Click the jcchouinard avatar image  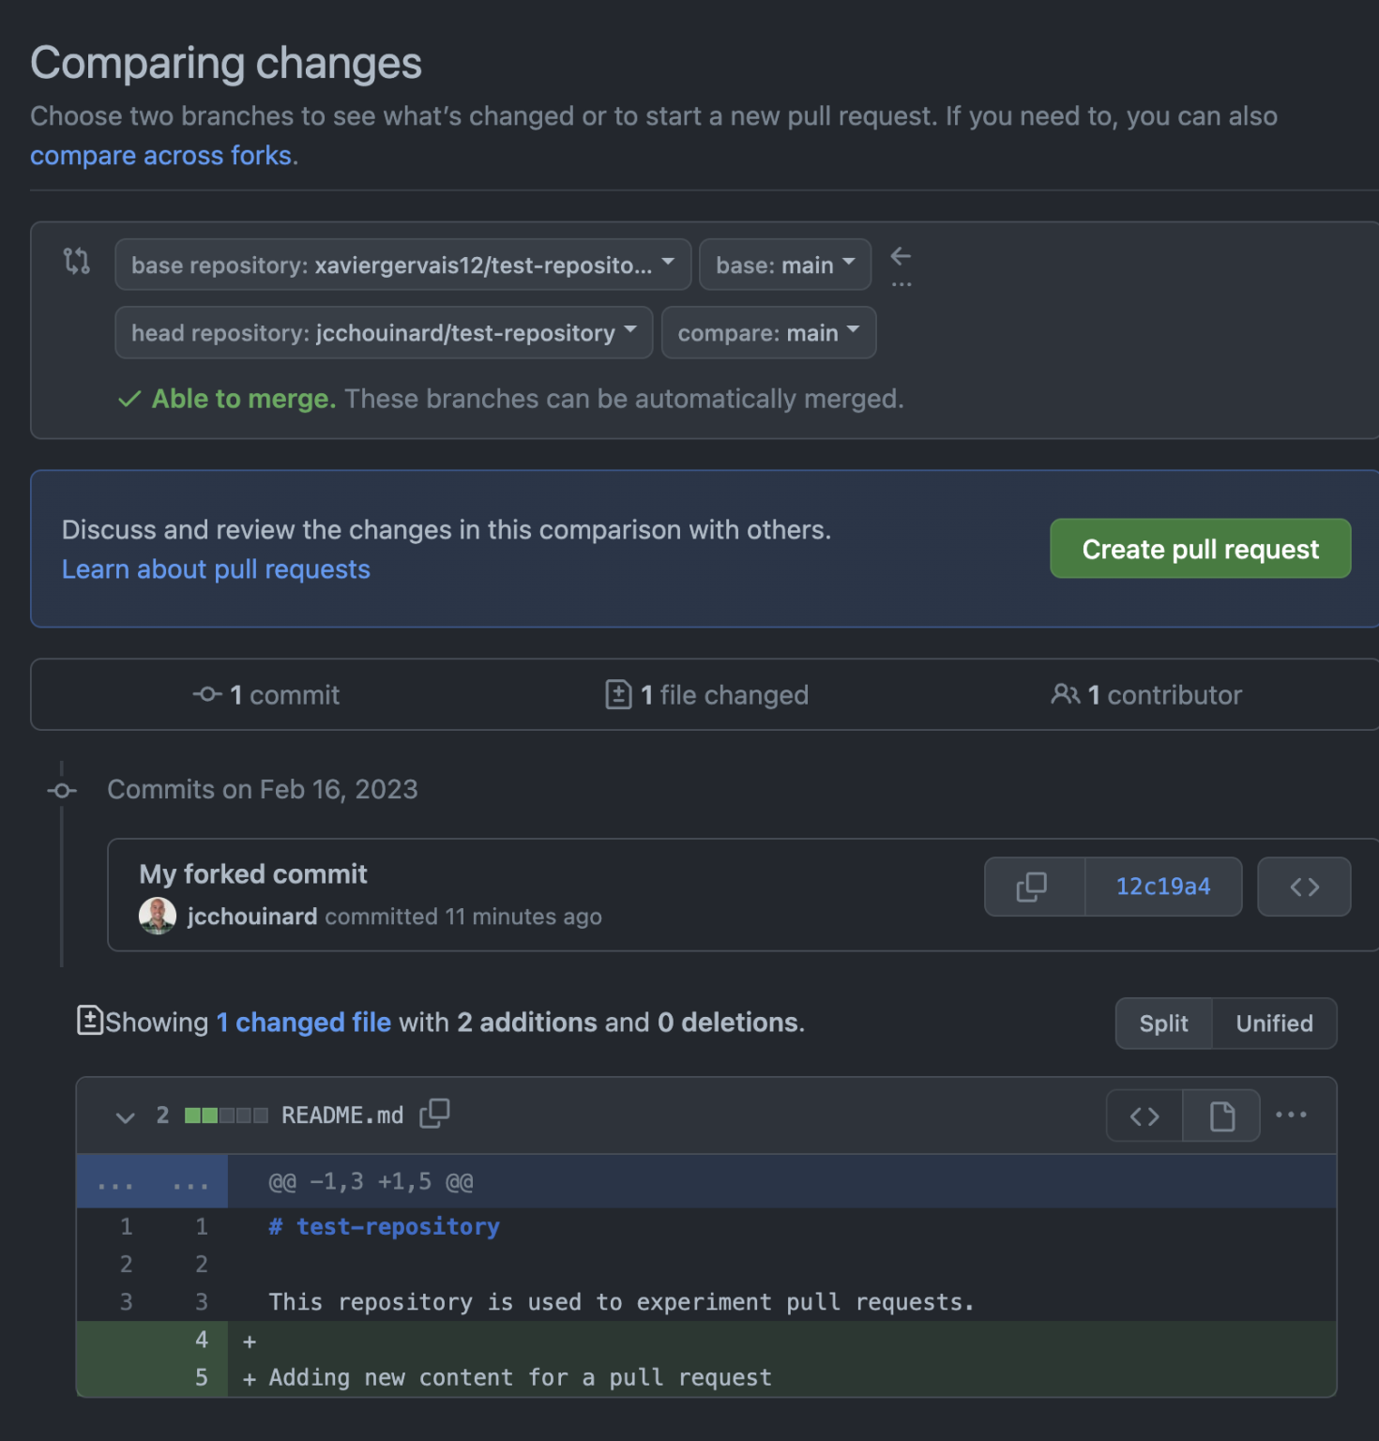click(158, 916)
